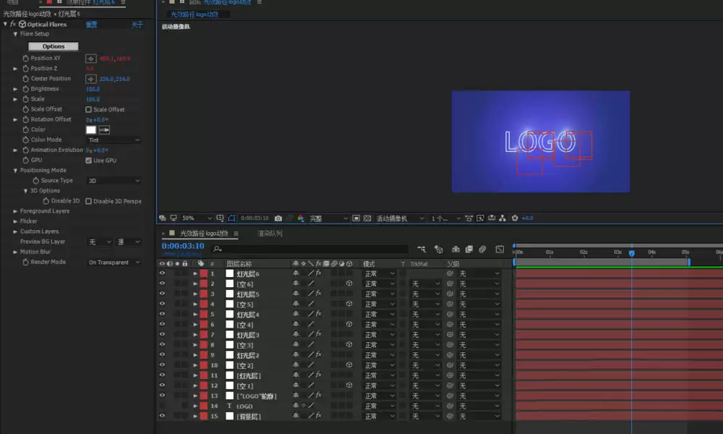Click the Center Position crosshair picker icon

pyautogui.click(x=91, y=79)
